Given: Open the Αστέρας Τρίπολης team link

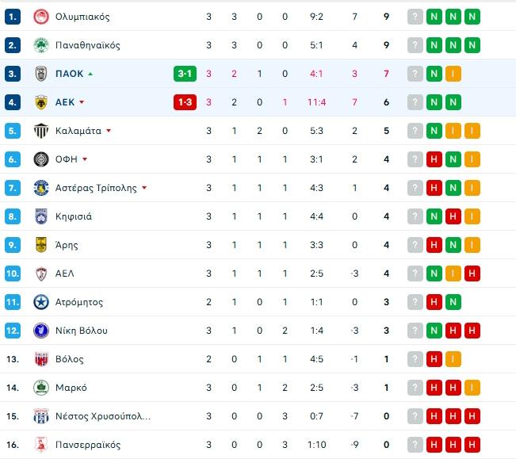Looking at the screenshot, I should 96,188.
